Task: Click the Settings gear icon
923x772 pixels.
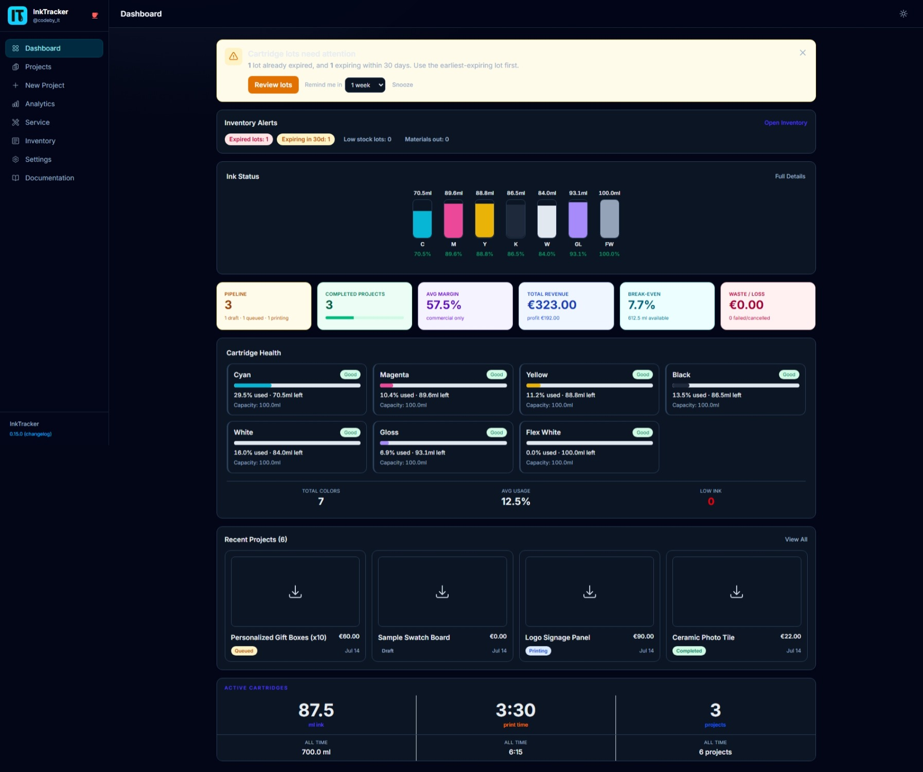Action: [x=15, y=160]
